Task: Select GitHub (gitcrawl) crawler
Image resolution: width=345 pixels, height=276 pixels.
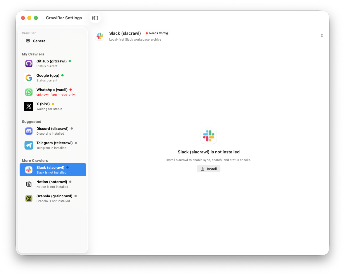Action: click(x=53, y=64)
